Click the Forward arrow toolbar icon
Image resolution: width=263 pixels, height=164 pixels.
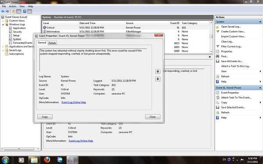(x=7, y=11)
